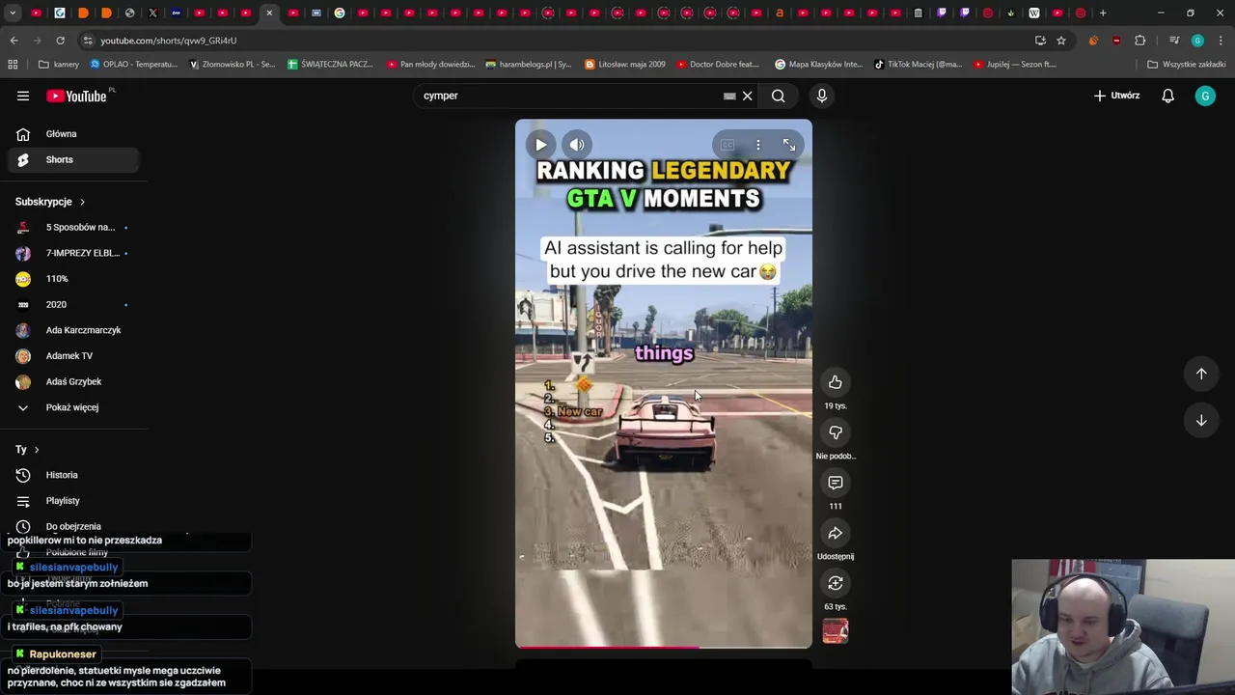Click the search field containing cymper
Image resolution: width=1235 pixels, height=695 pixels.
point(569,96)
